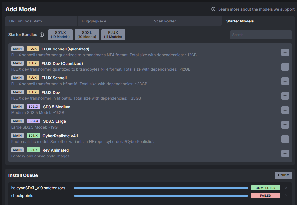Image resolution: width=297 pixels, height=205 pixels.
Task: Install the SDXL starter bundle
Action: click(87, 35)
